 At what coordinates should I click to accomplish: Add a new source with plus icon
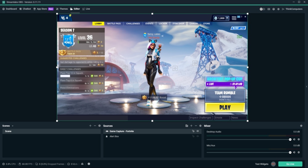[x=191, y=126]
